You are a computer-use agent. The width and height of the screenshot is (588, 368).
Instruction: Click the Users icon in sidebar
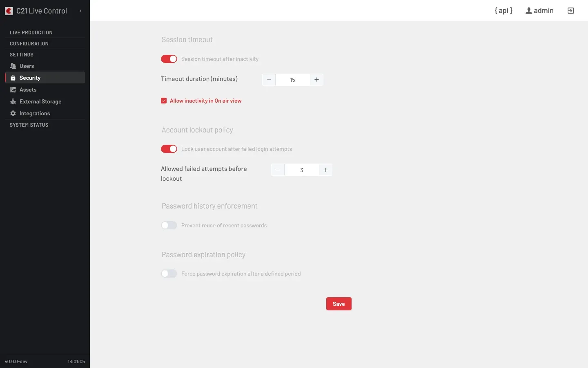(13, 66)
